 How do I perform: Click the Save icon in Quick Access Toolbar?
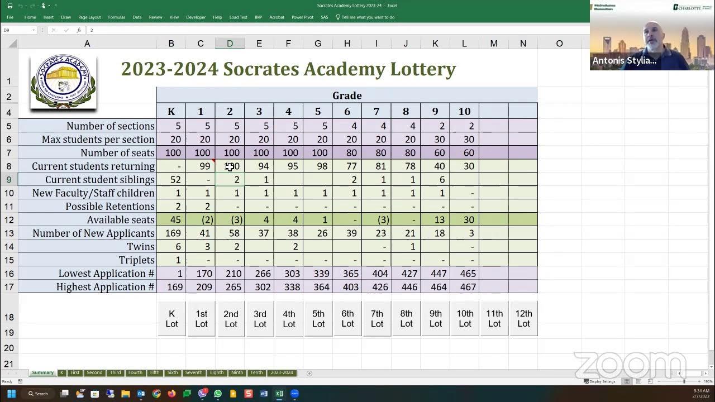tap(10, 6)
